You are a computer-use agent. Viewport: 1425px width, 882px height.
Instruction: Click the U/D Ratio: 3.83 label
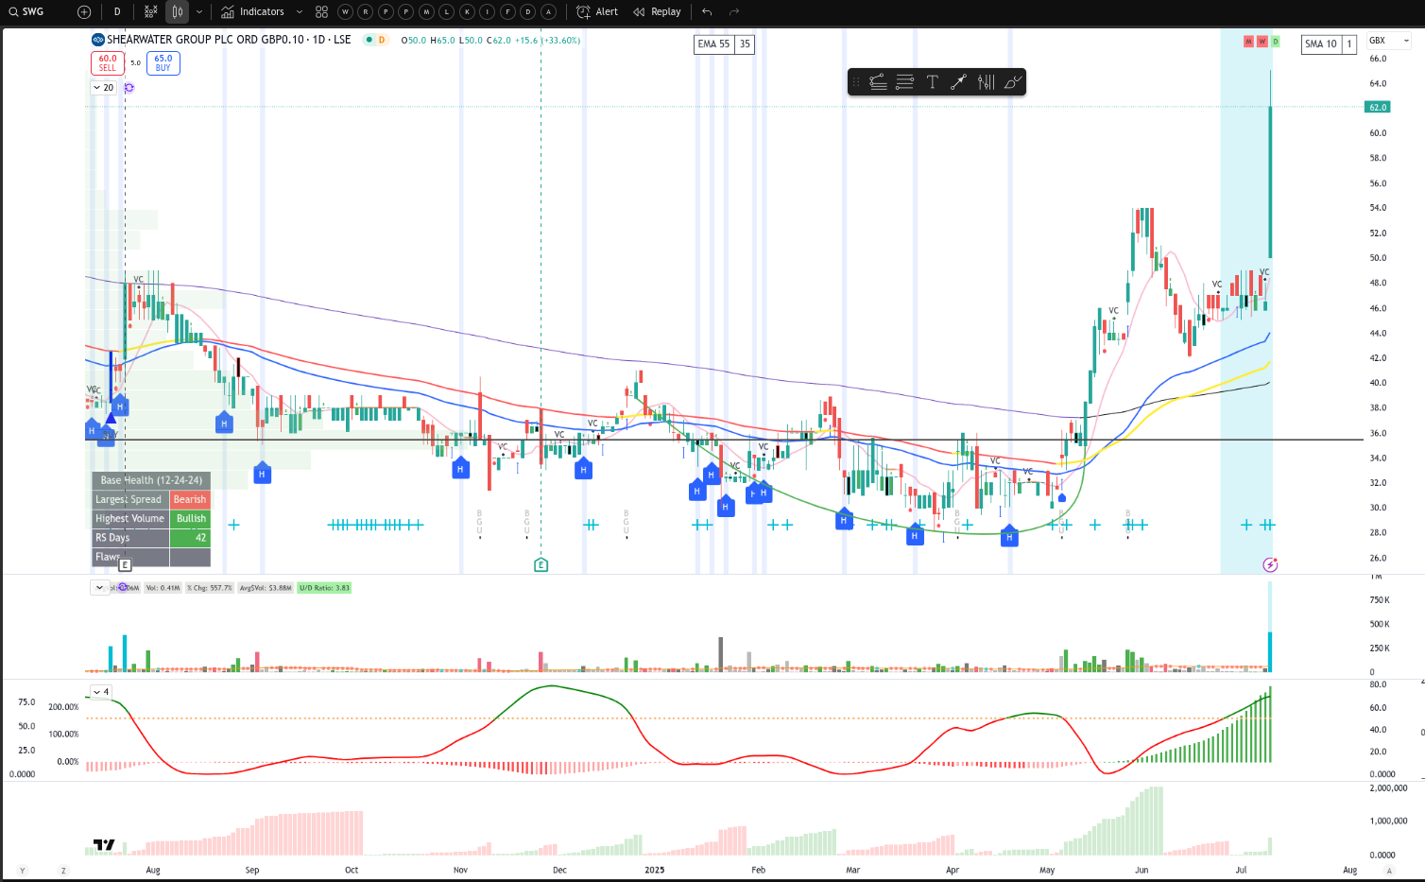[x=324, y=588]
